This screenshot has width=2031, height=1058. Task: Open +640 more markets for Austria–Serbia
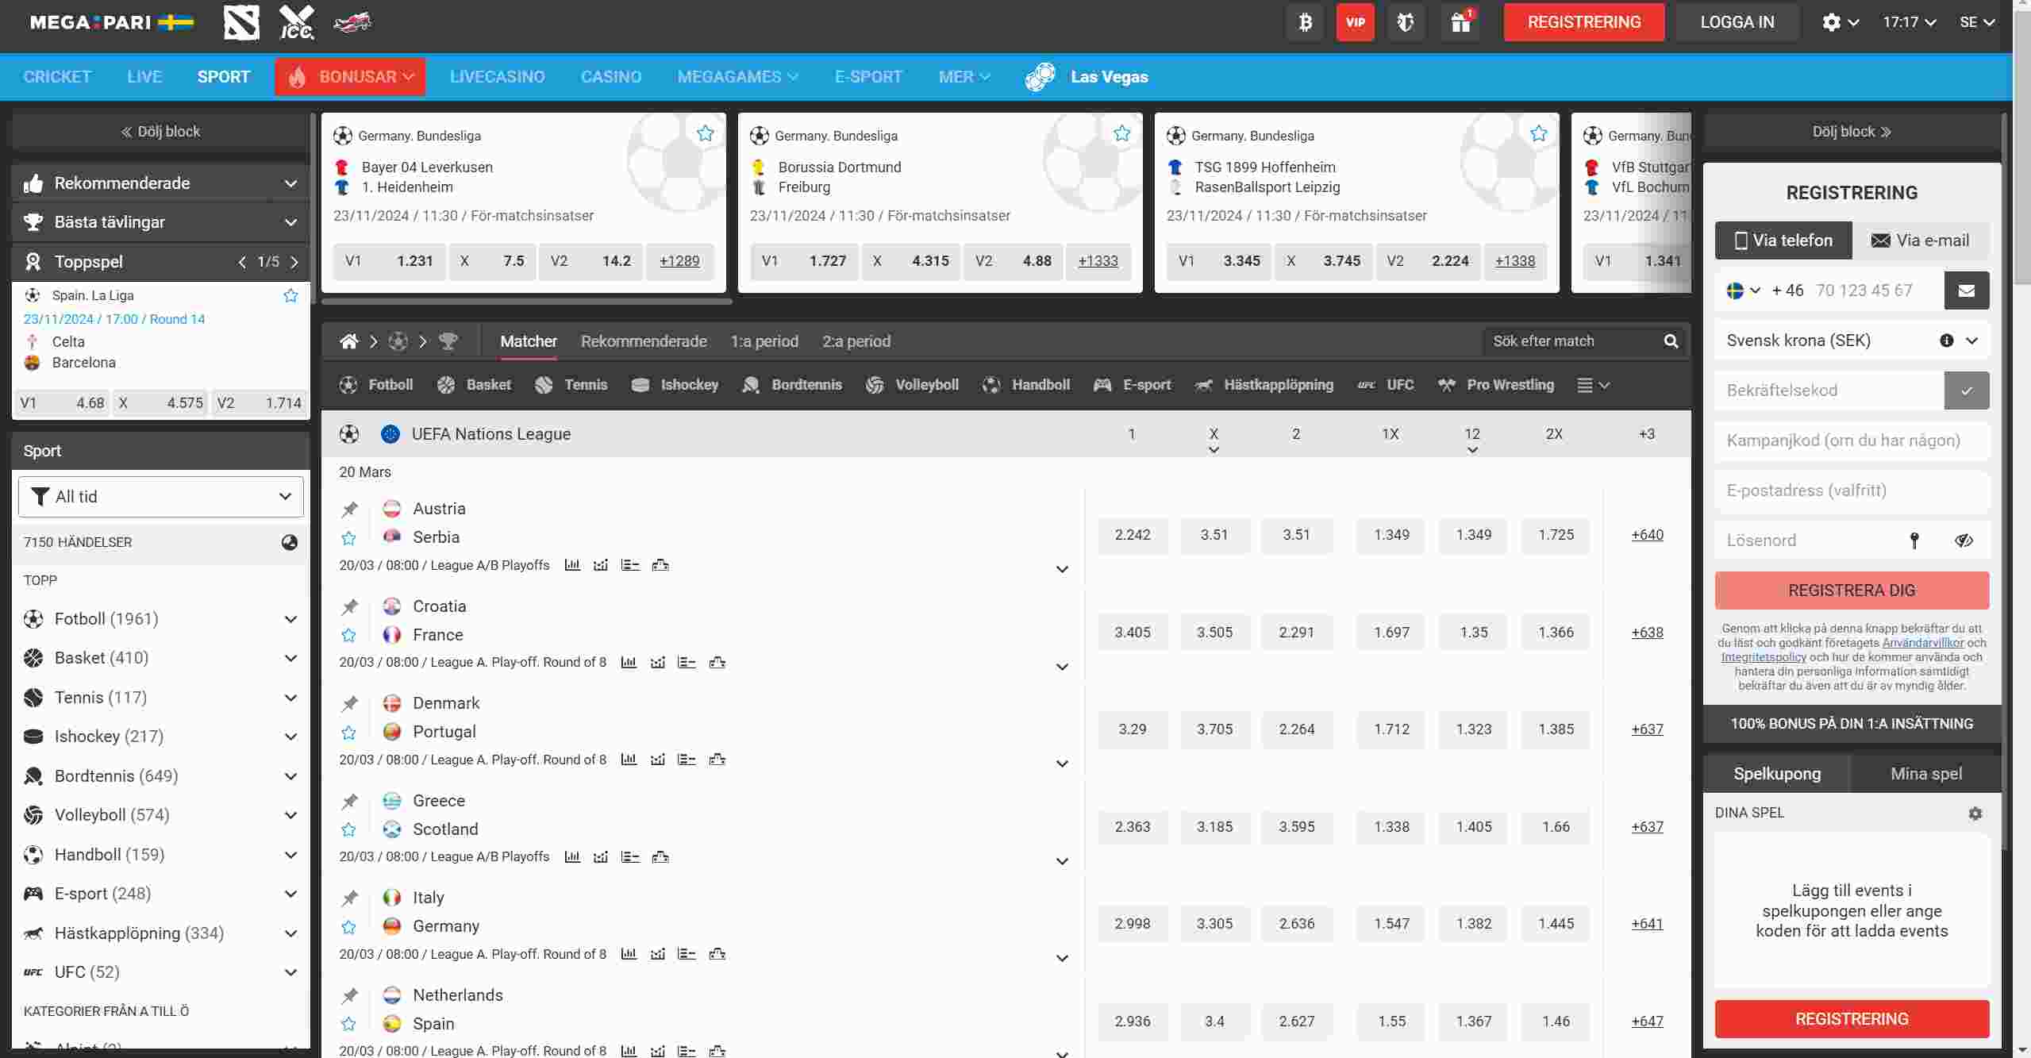click(x=1647, y=535)
